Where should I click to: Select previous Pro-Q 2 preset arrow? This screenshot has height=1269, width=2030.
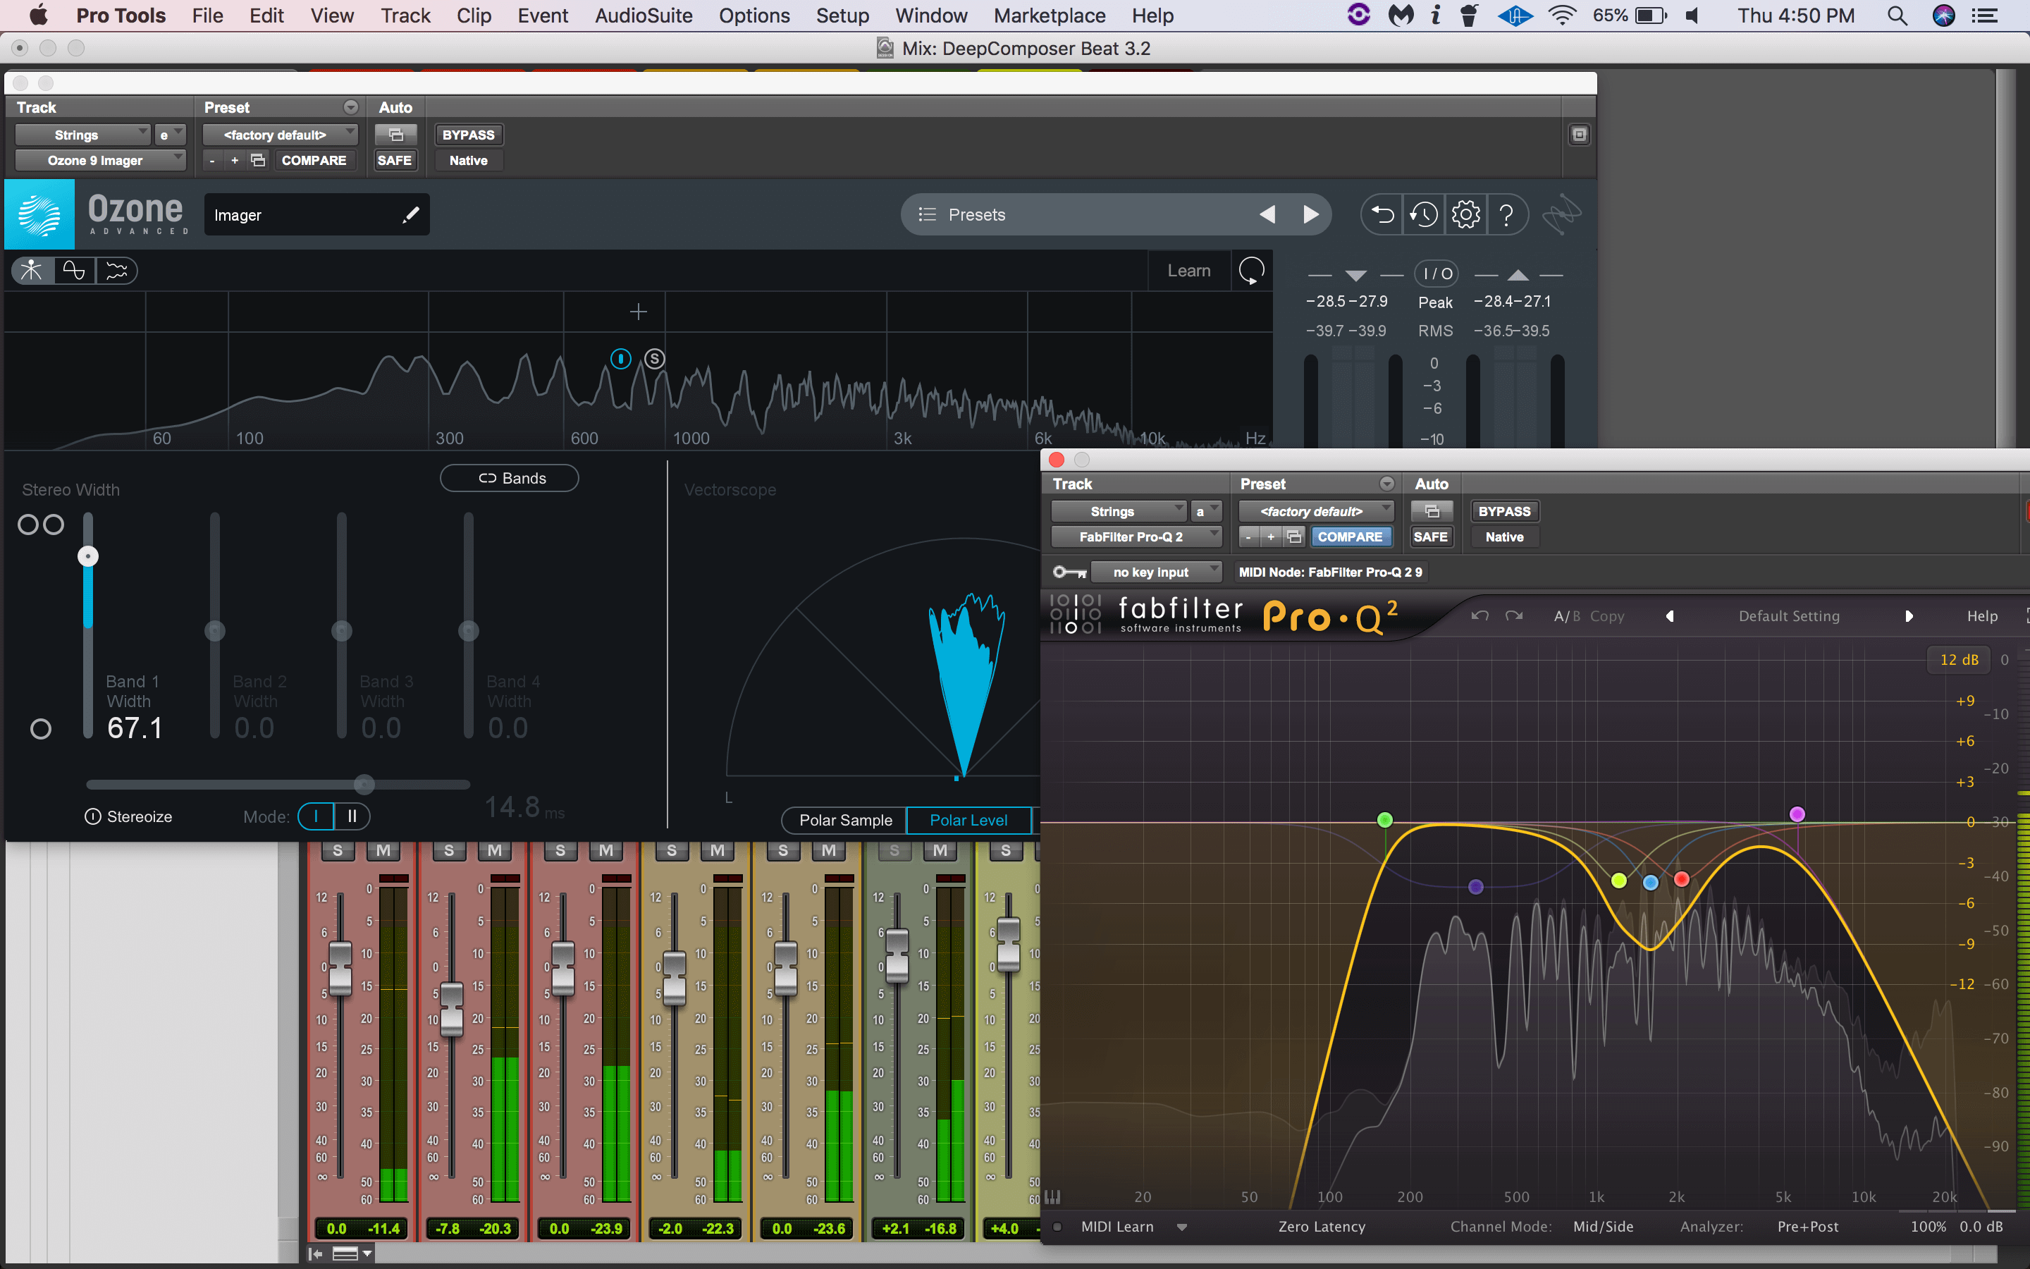tap(1669, 616)
